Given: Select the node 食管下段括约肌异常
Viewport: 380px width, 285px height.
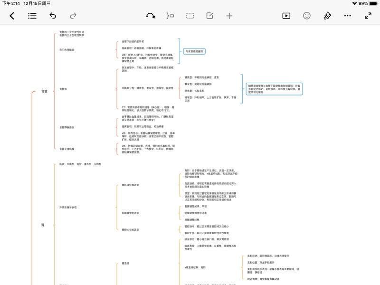Looking at the screenshot, I should pyautogui.click(x=133, y=42).
